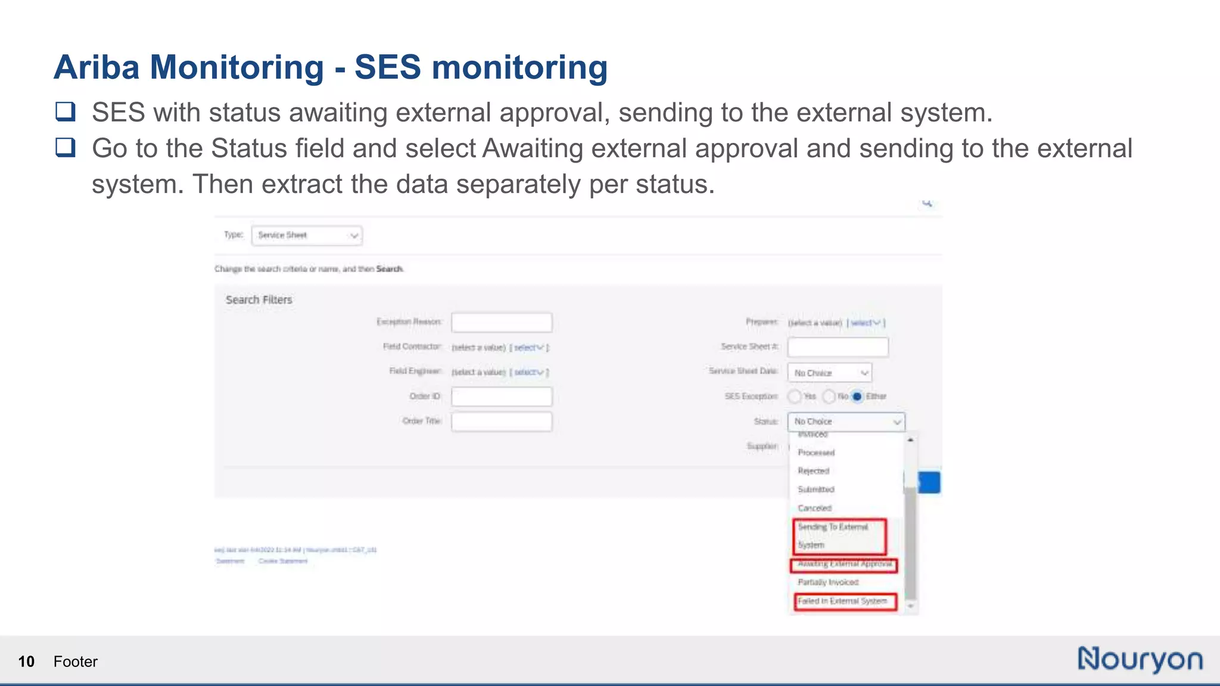Image resolution: width=1220 pixels, height=686 pixels.
Task: Click the blue Search button
Action: coord(929,482)
